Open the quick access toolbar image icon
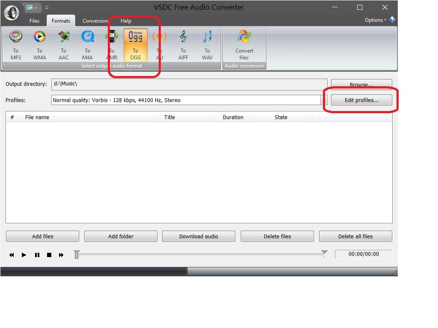 coord(30,8)
